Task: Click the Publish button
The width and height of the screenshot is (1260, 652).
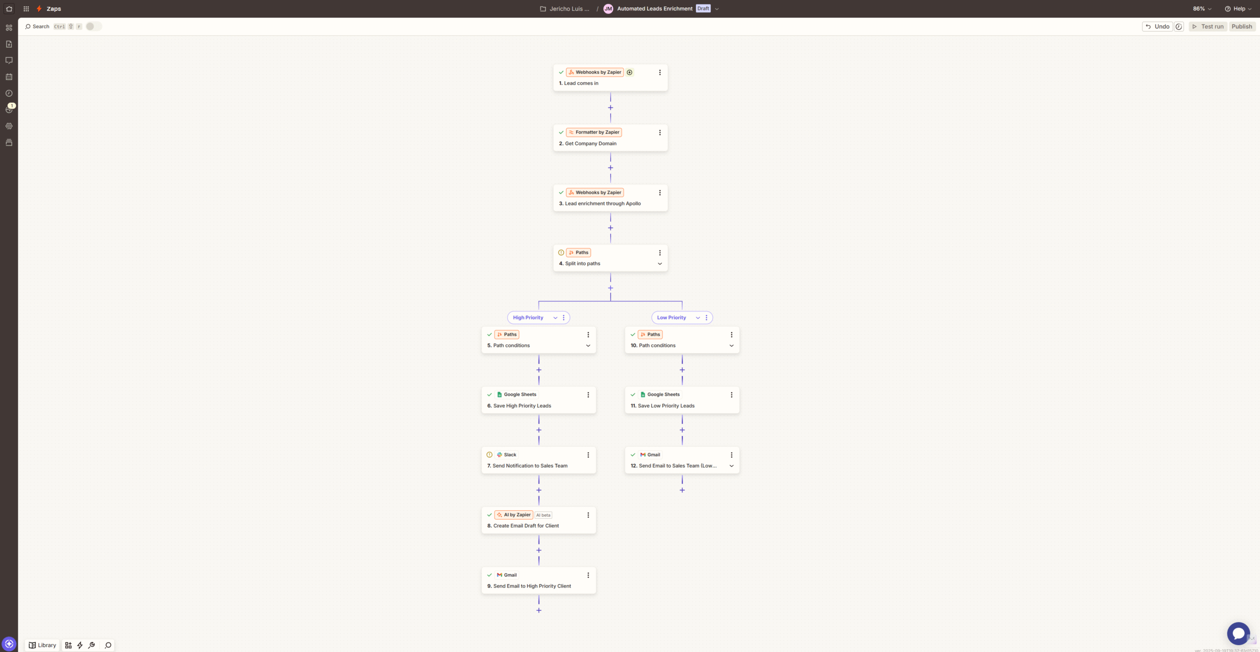Action: [x=1241, y=27]
